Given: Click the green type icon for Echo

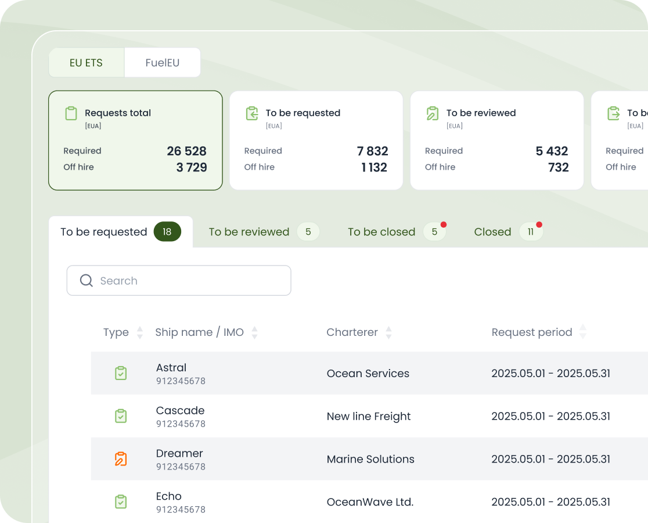Looking at the screenshot, I should tap(121, 502).
